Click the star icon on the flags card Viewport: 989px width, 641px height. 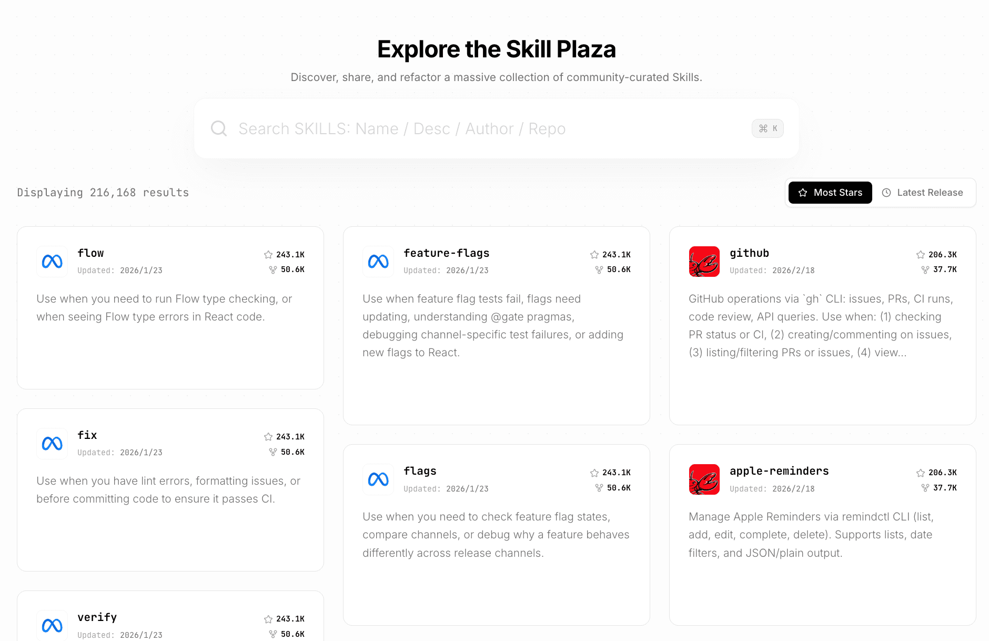click(x=594, y=472)
